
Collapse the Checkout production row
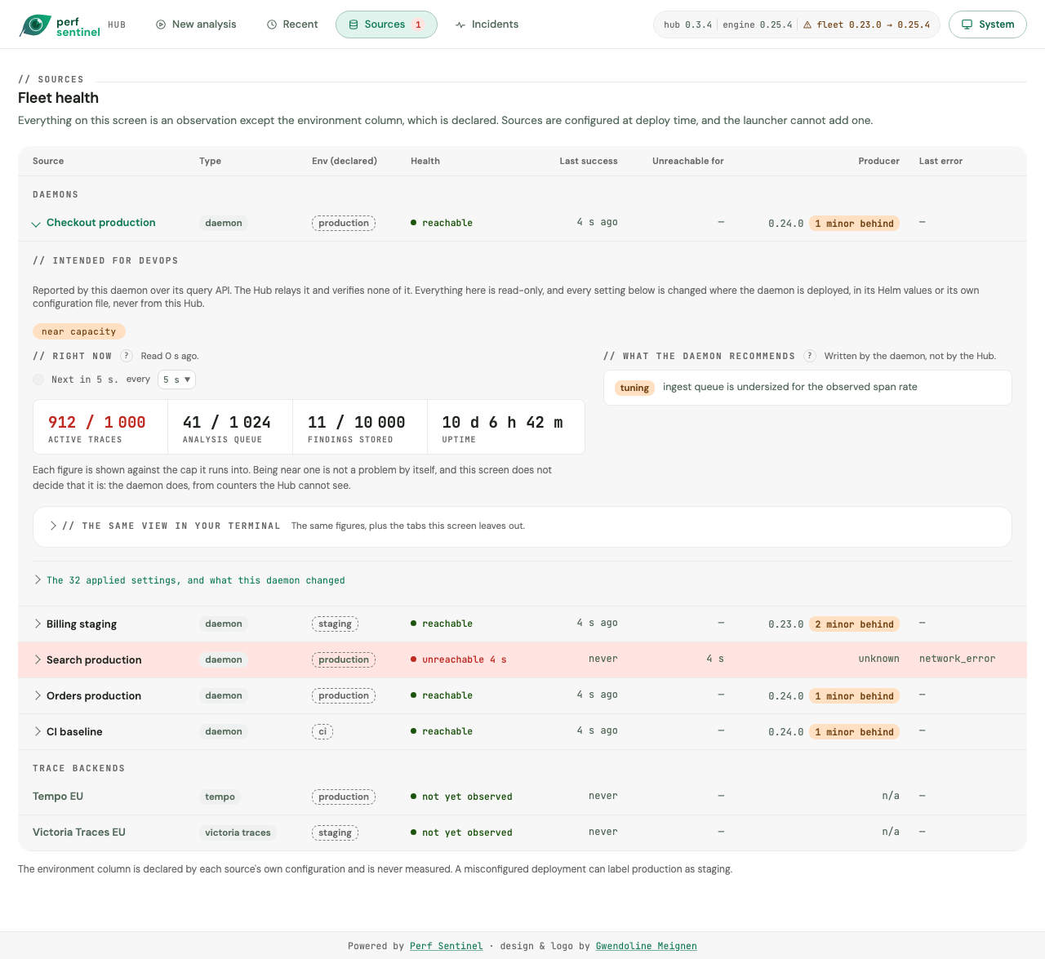point(36,224)
